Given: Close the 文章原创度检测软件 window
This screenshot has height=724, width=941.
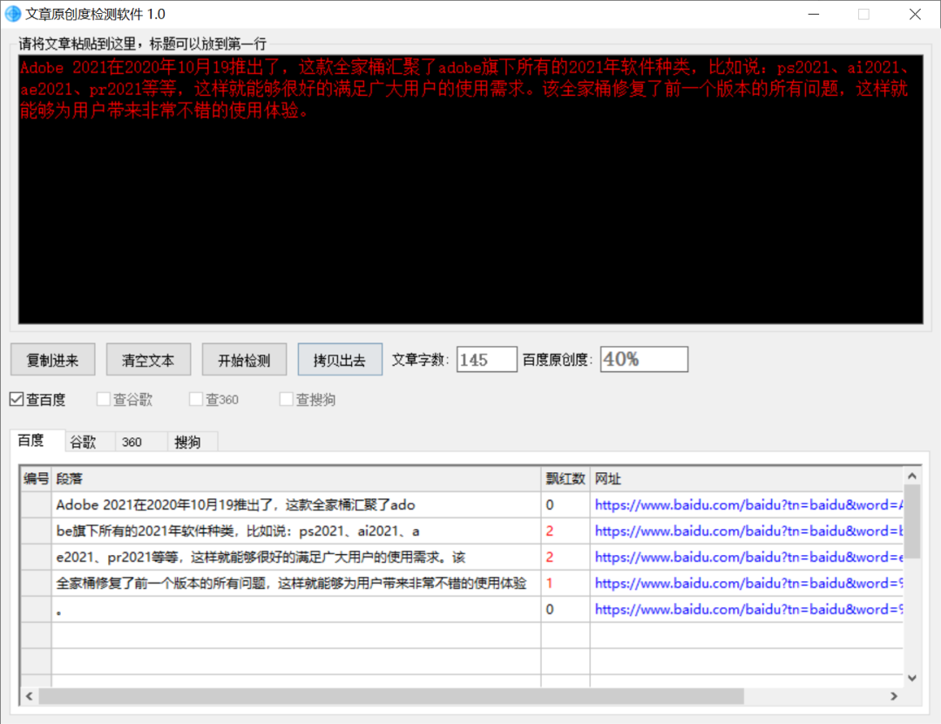Looking at the screenshot, I should pos(915,14).
